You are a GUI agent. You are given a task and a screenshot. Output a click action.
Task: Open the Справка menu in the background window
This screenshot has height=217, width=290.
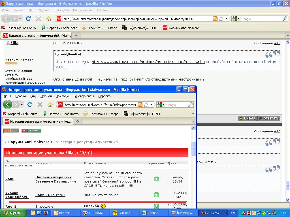tap(103, 10)
